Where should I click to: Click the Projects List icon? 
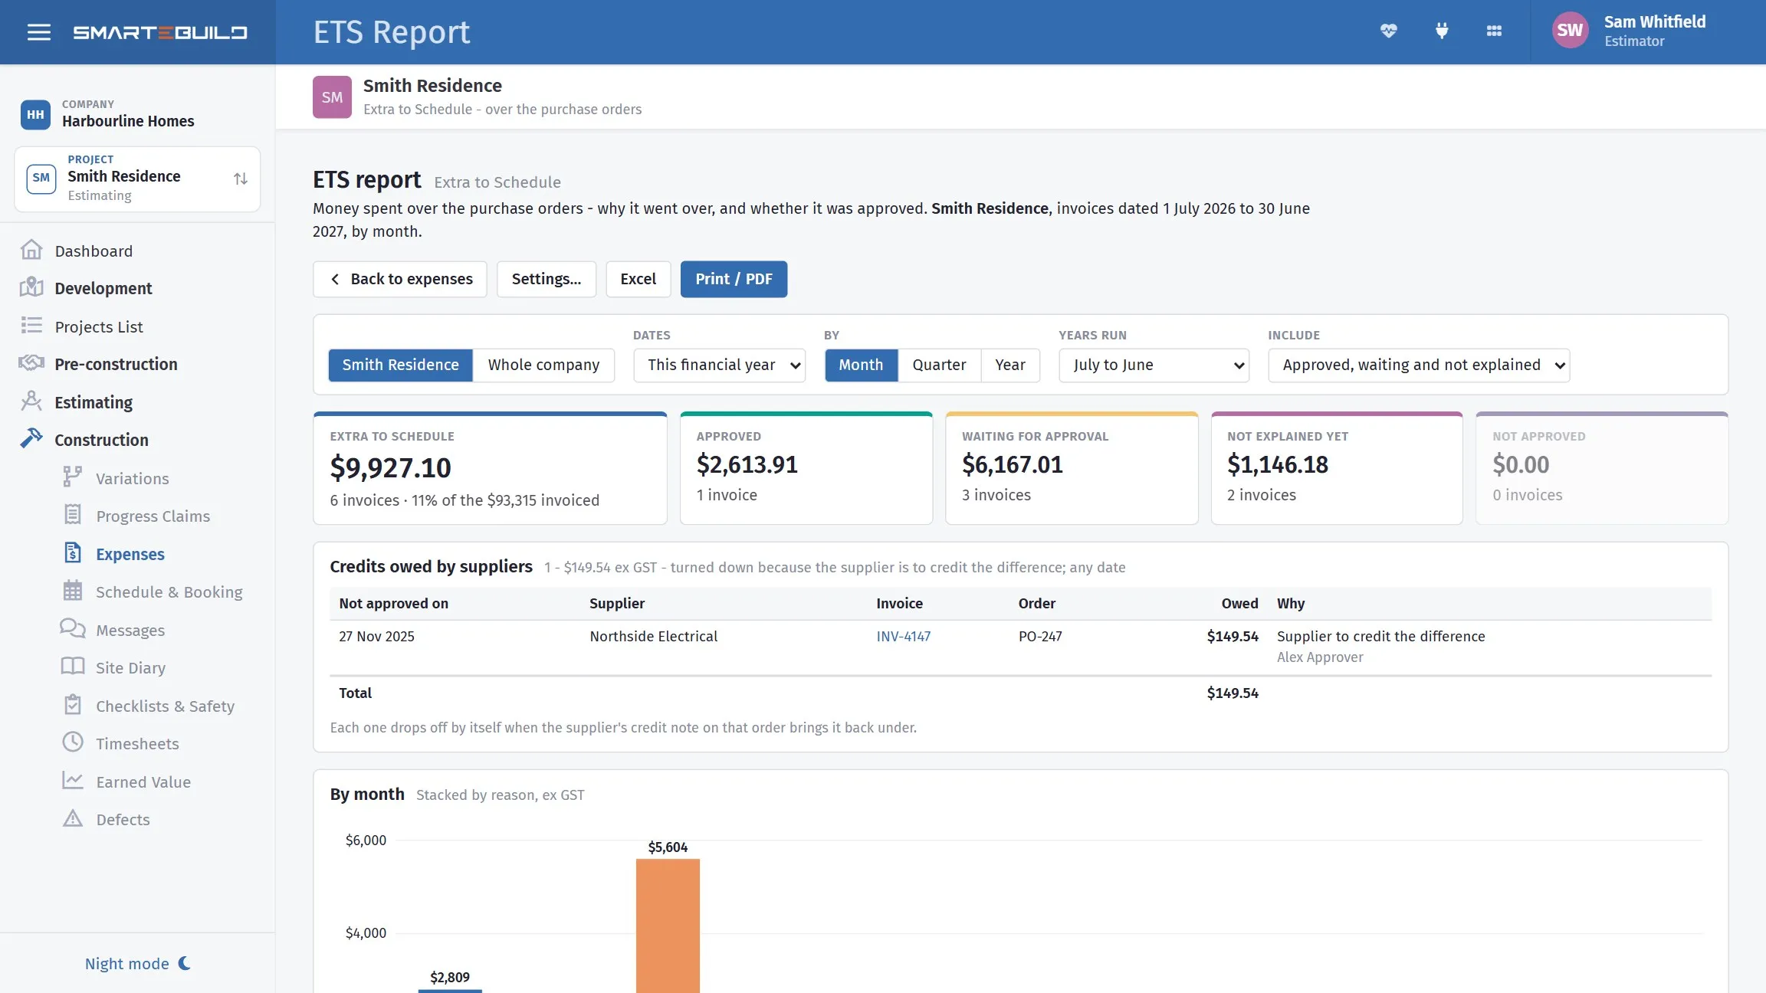(31, 326)
